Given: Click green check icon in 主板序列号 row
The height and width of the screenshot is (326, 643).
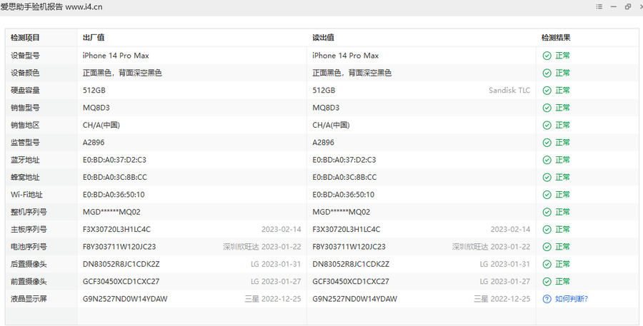Looking at the screenshot, I should (x=547, y=230).
